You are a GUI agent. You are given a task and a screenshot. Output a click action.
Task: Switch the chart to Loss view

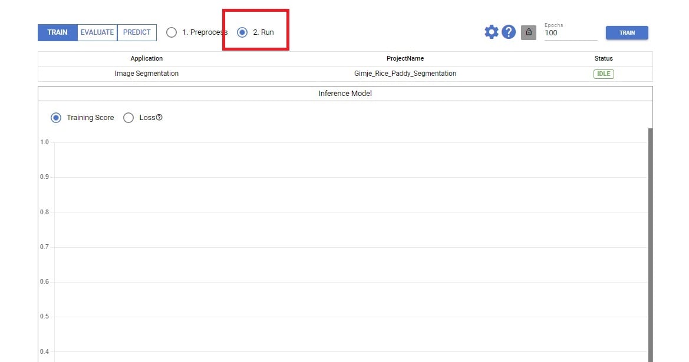coord(128,117)
